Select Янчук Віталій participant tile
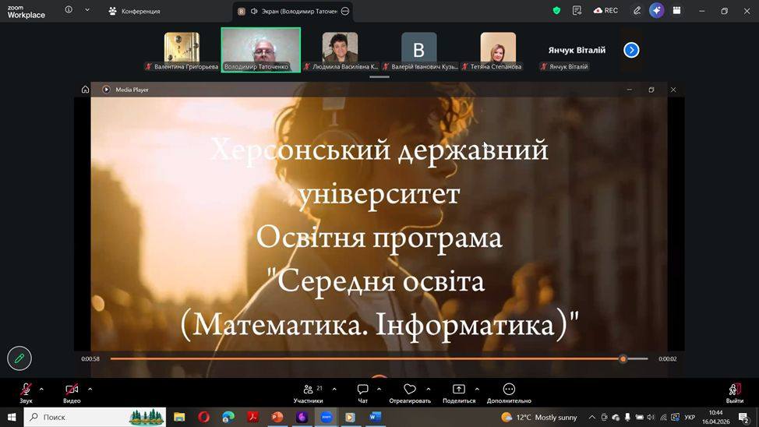Image resolution: width=759 pixels, height=427 pixels. point(577,51)
